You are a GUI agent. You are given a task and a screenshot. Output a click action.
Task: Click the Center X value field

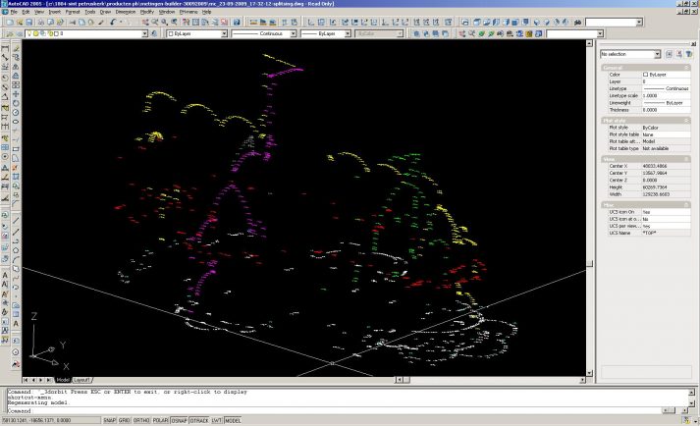point(666,166)
